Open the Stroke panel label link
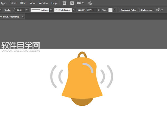 8,10
